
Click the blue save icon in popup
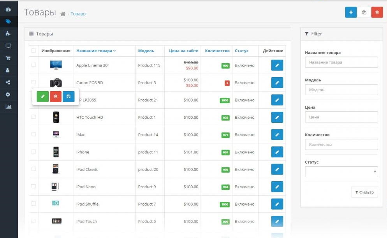coord(69,96)
